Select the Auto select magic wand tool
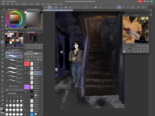This screenshot has height=116, width=155. pos(2,33)
